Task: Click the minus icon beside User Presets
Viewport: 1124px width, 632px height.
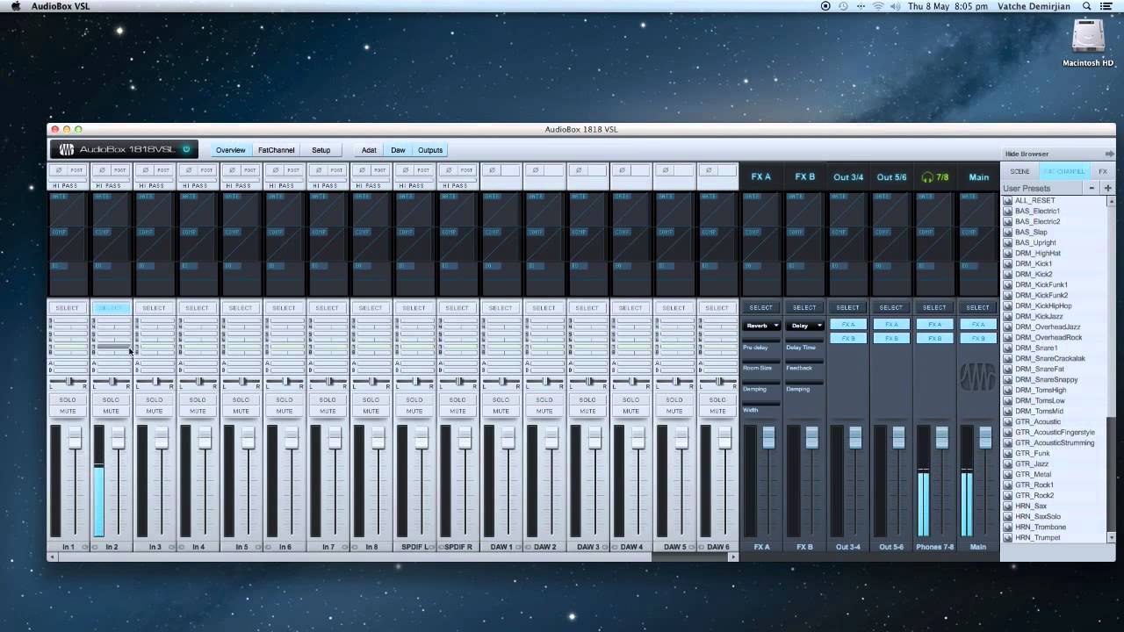Action: (x=1092, y=188)
